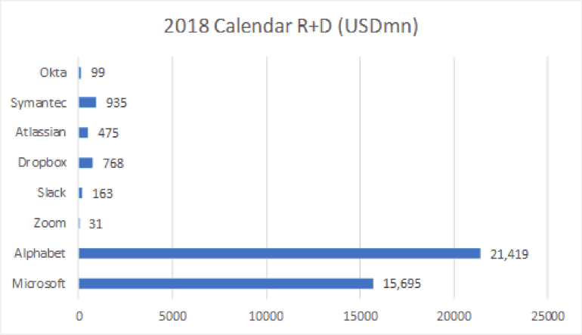The height and width of the screenshot is (335, 582).
Task: Click the 163 data label next to Slack
Action: [x=102, y=194]
